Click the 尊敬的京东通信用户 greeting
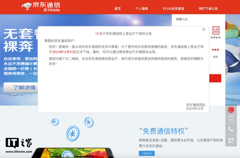The height and width of the screenshot is (158, 240). [x=60, y=41]
